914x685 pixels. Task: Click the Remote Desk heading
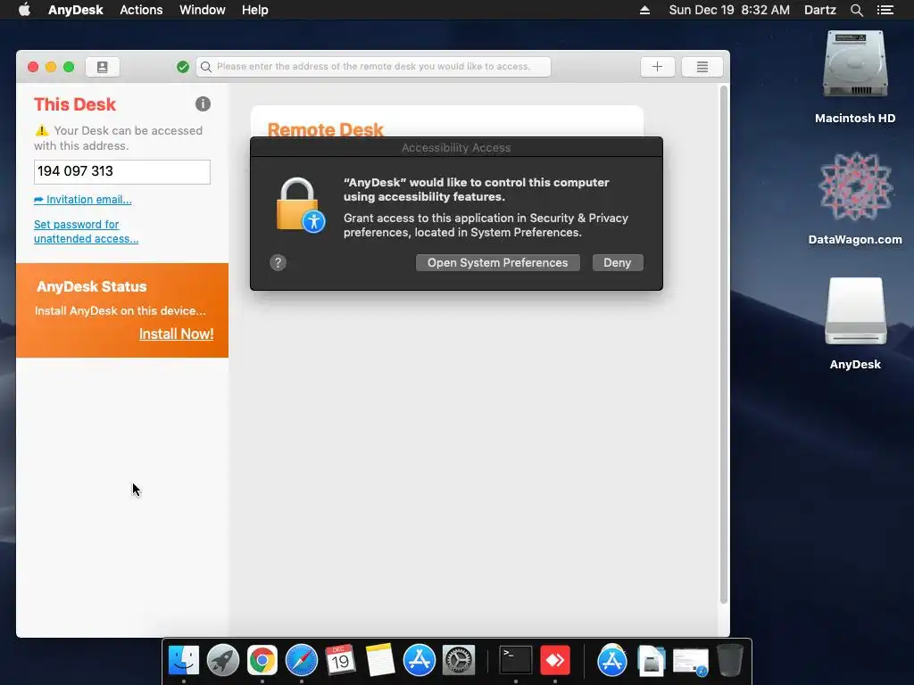click(x=325, y=129)
